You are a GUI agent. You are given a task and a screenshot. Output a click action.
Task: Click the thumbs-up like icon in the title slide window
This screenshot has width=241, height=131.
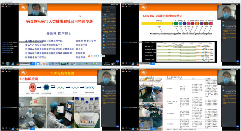(x=118, y=63)
